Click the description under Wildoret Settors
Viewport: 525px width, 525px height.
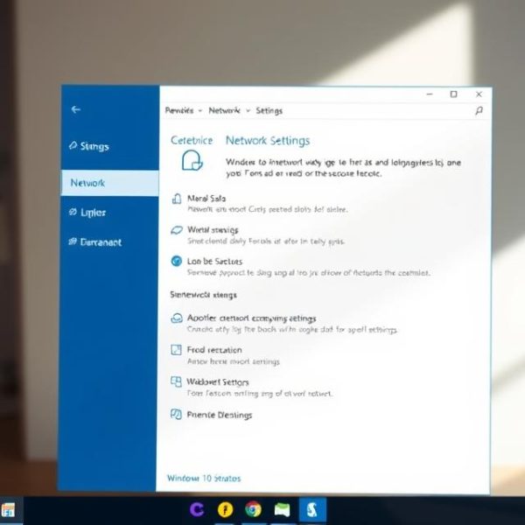point(260,393)
